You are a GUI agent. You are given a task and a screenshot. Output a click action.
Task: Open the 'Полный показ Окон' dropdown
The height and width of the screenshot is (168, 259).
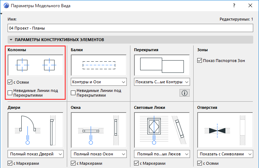(x=99, y=154)
